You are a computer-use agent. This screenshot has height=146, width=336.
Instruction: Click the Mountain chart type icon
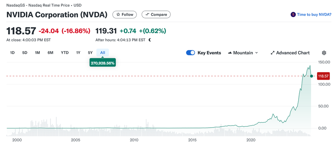tap(230, 53)
